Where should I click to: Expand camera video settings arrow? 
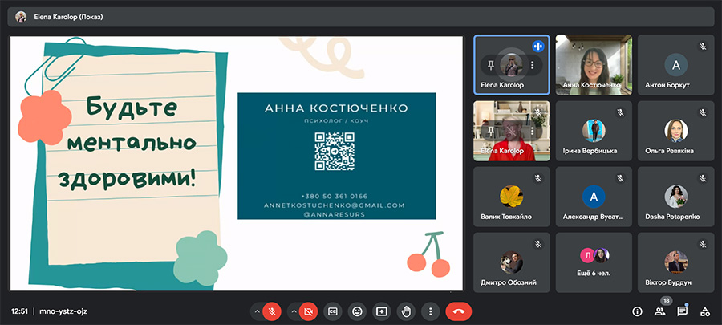coord(292,311)
